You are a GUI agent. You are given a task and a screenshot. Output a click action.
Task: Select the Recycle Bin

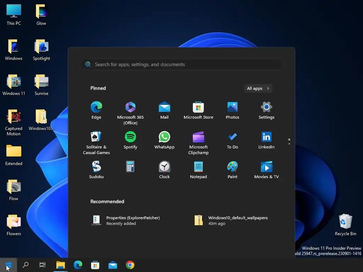point(345,225)
